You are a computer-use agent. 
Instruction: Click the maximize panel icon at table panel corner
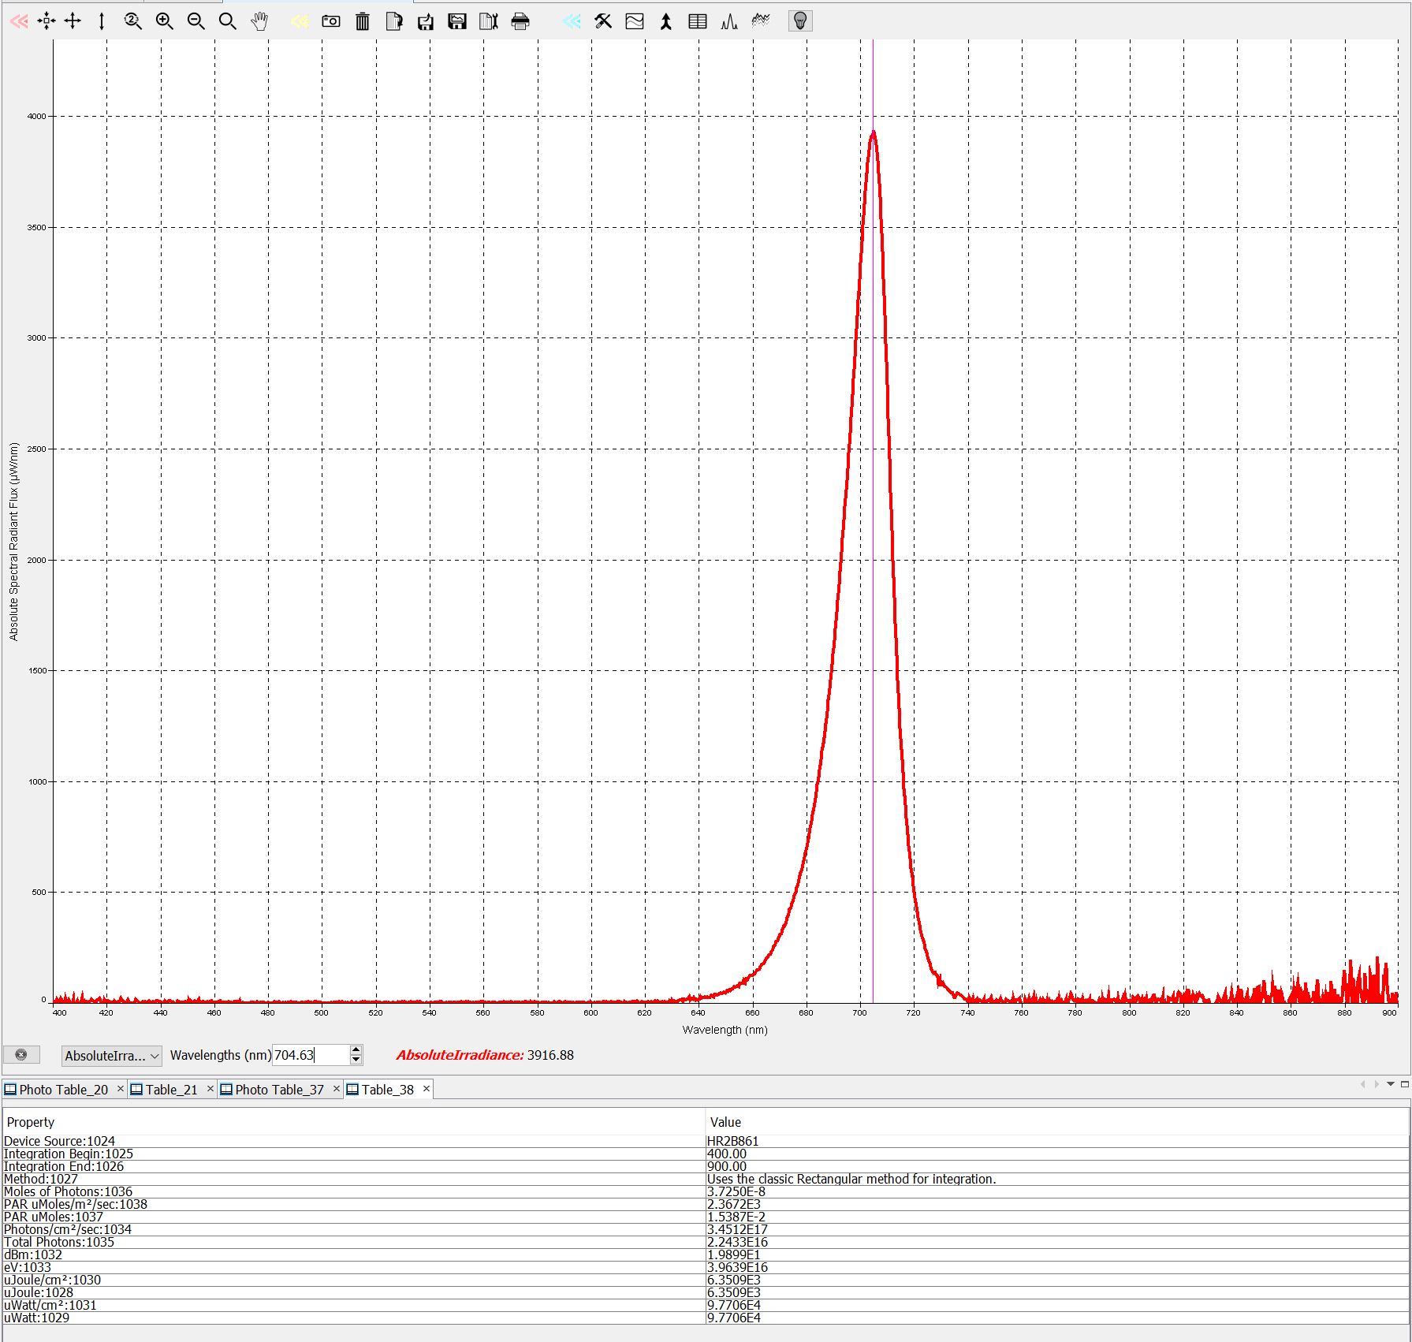(1404, 1084)
